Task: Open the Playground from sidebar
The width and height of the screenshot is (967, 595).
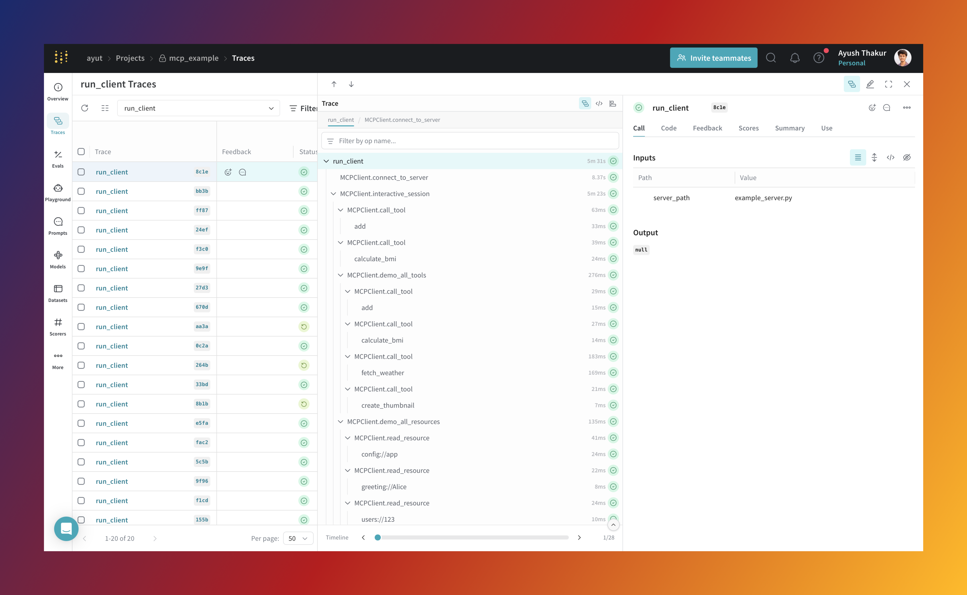Action: click(x=58, y=192)
